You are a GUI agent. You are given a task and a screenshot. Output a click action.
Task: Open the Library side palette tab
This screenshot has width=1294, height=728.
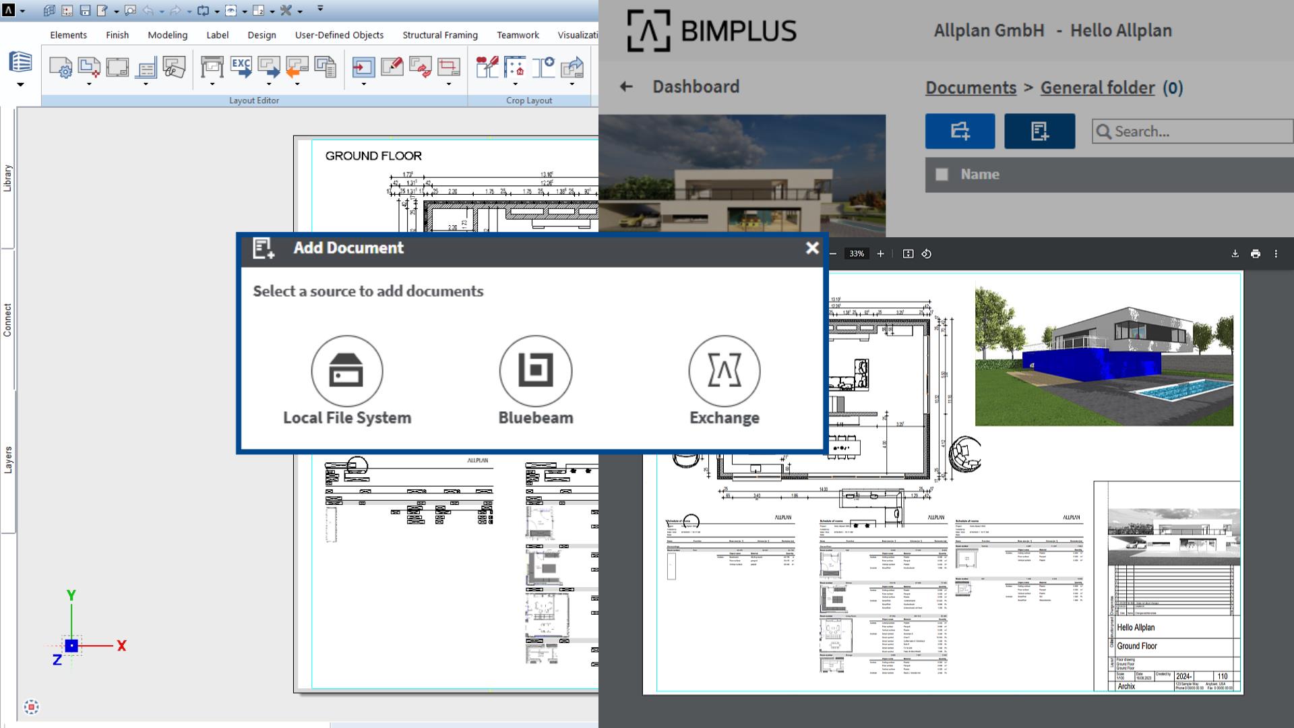[7, 178]
